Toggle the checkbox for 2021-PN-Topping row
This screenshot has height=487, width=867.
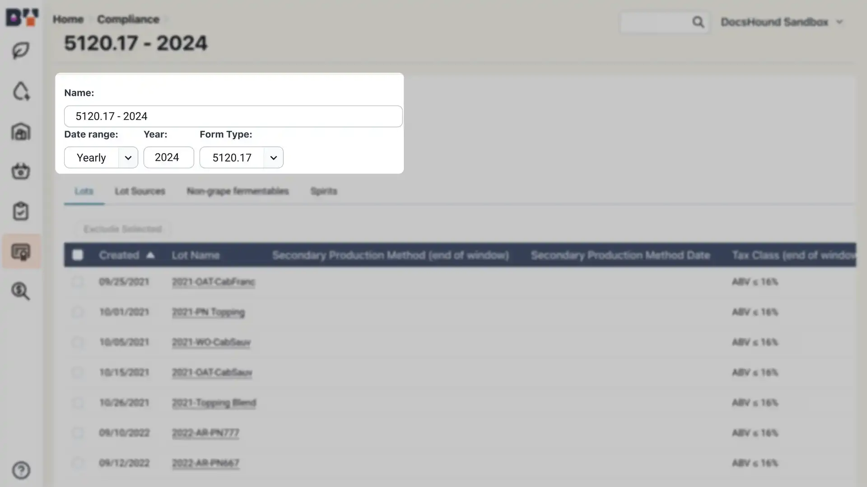pos(77,312)
